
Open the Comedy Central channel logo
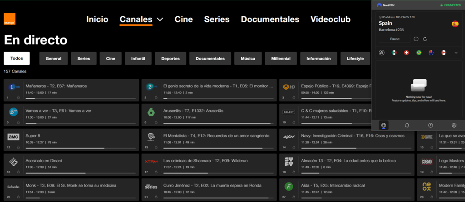[427, 137]
